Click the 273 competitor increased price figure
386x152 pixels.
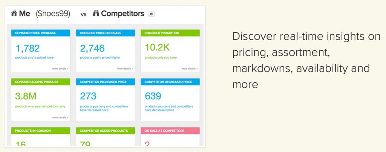(88, 96)
